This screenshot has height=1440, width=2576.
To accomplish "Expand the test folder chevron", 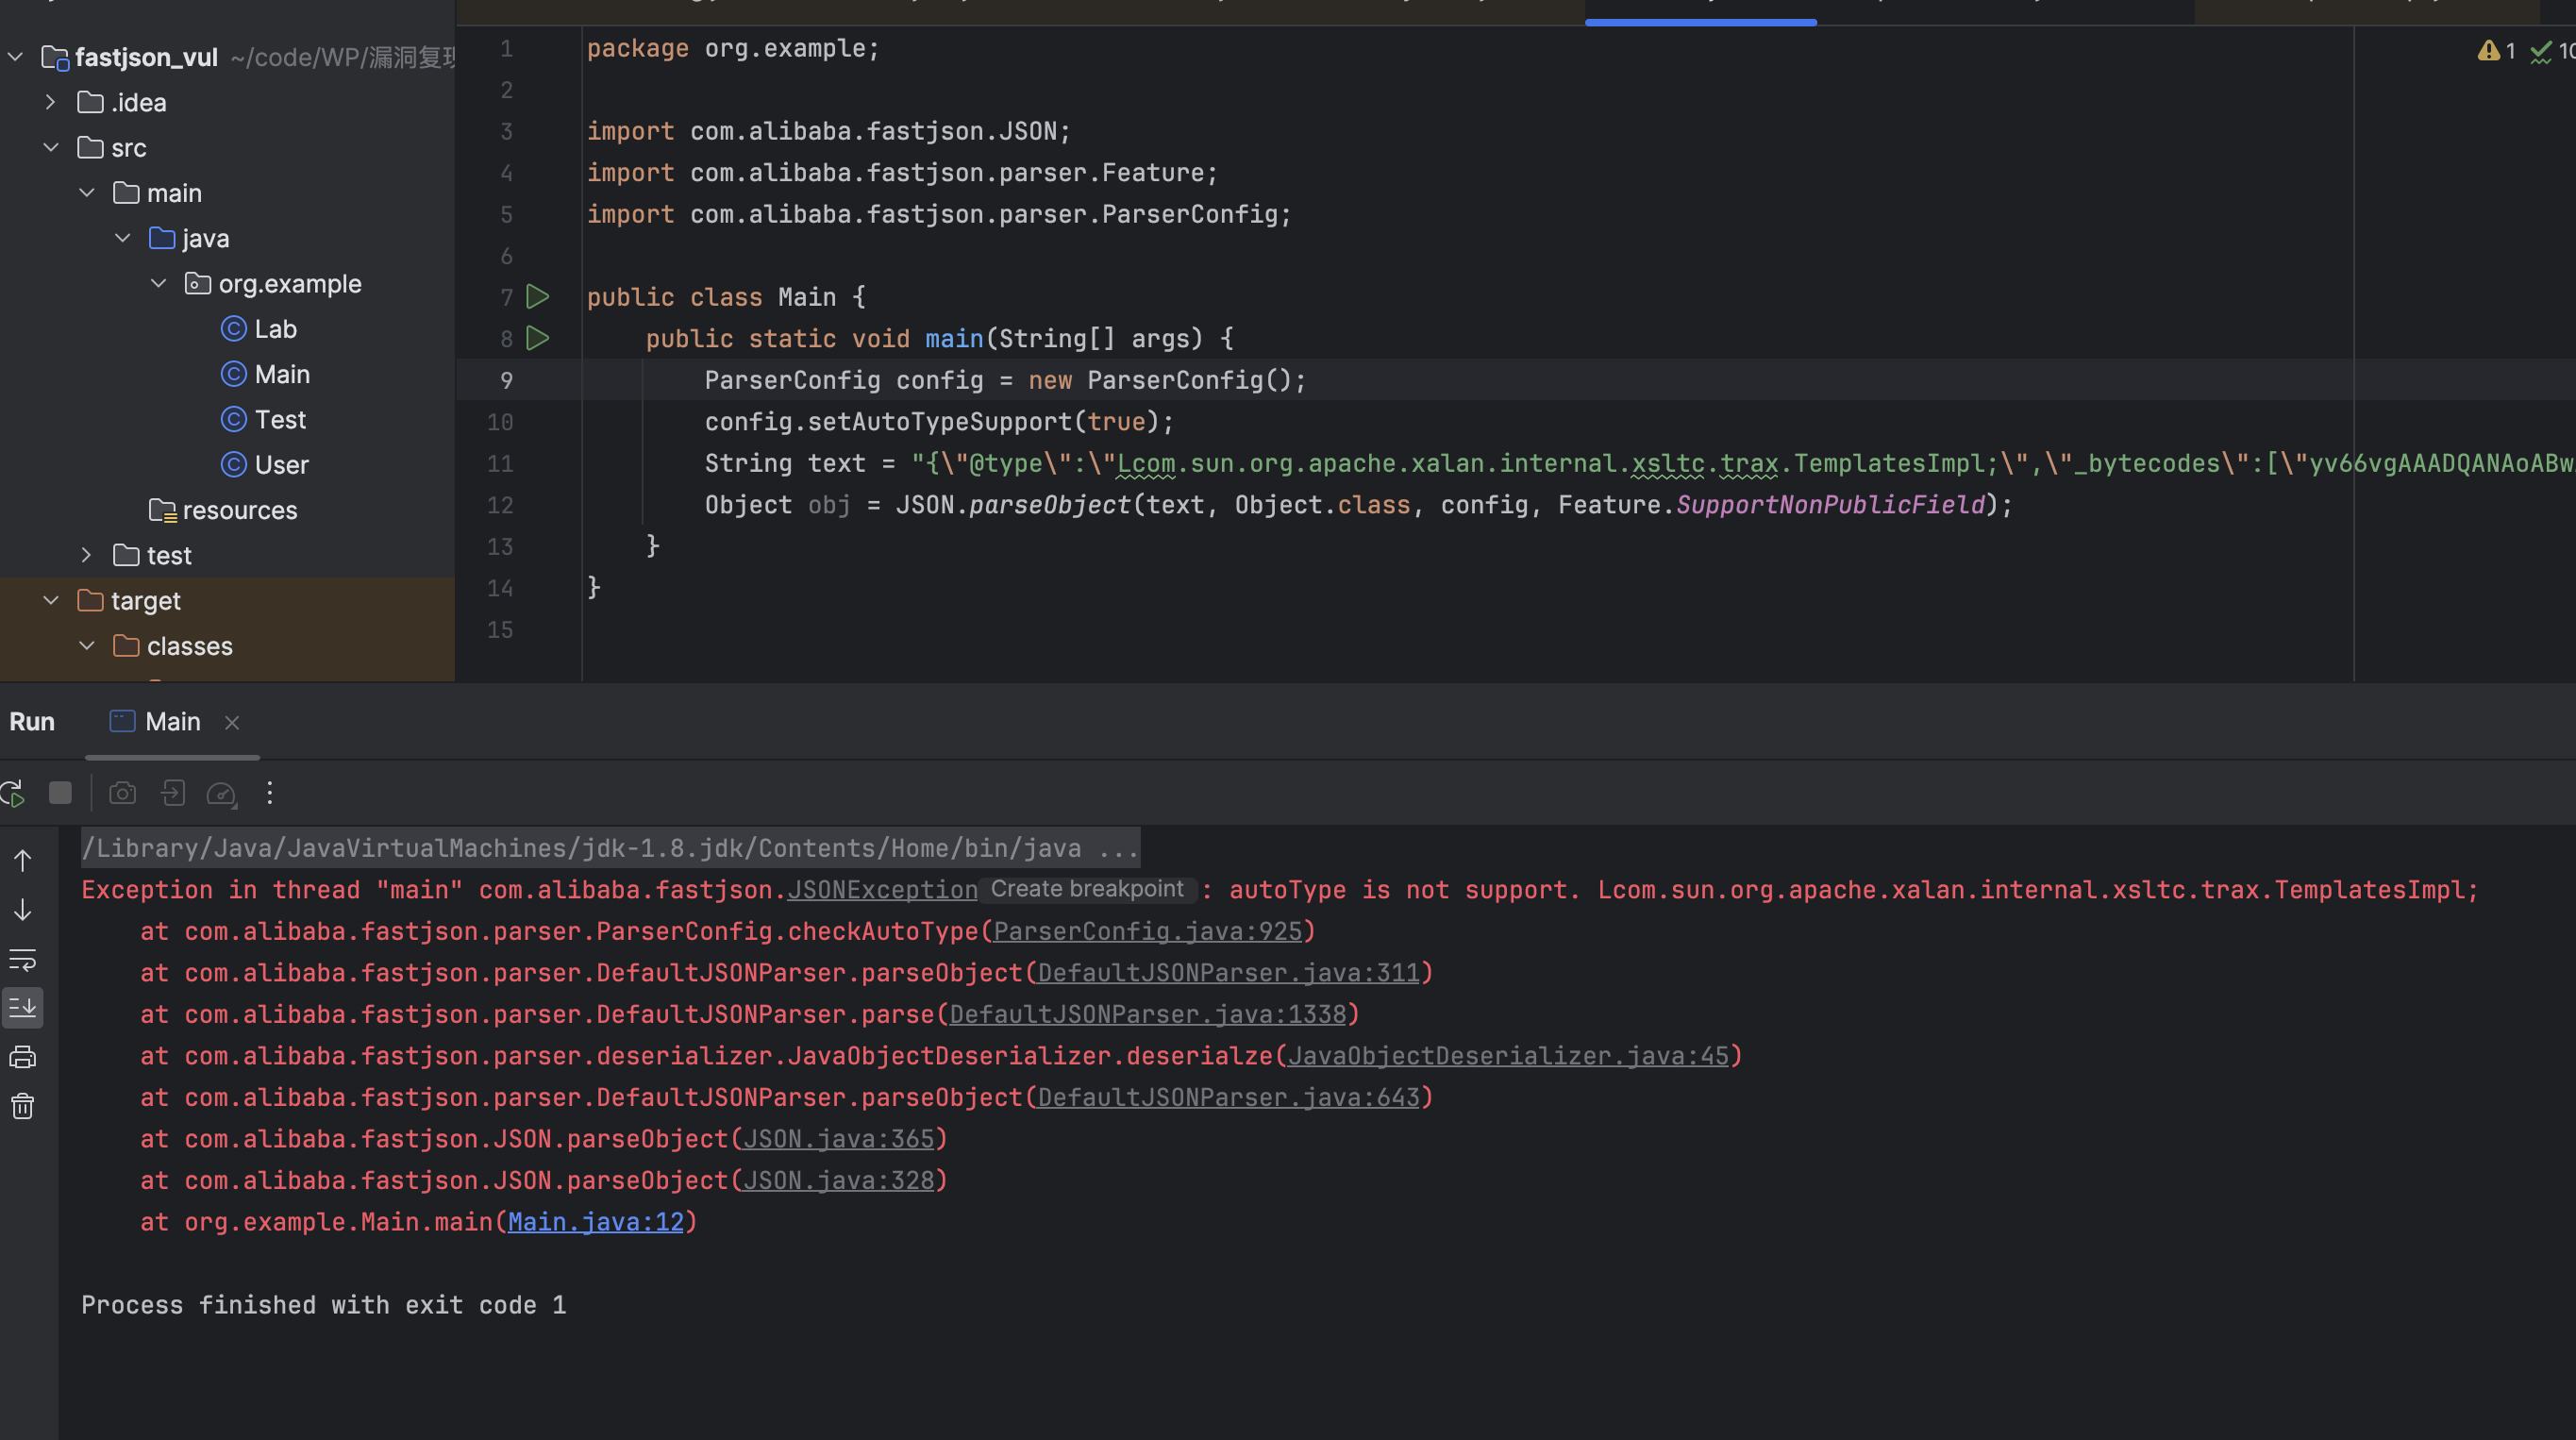I will pyautogui.click(x=87, y=555).
